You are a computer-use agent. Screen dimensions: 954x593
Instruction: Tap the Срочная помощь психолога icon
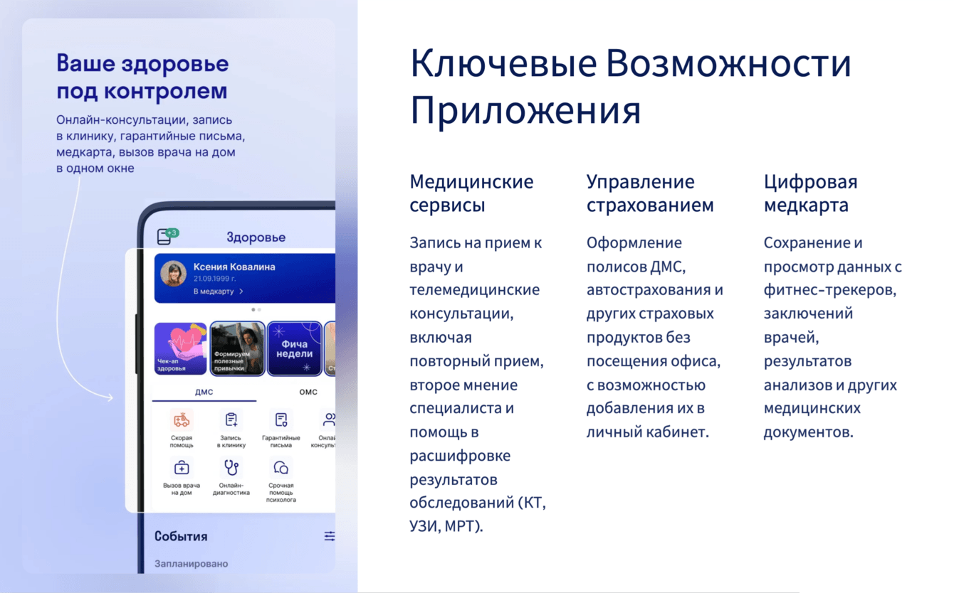[281, 468]
